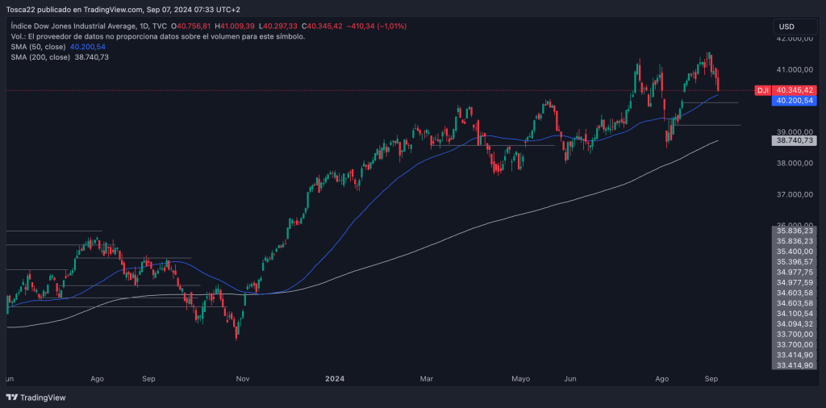Click the Mayo label on time axis

(x=521, y=377)
